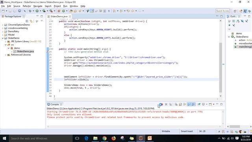Select the SlidersDemo.java editor tab
The width and height of the screenshot is (252, 142).
(x=59, y=17)
